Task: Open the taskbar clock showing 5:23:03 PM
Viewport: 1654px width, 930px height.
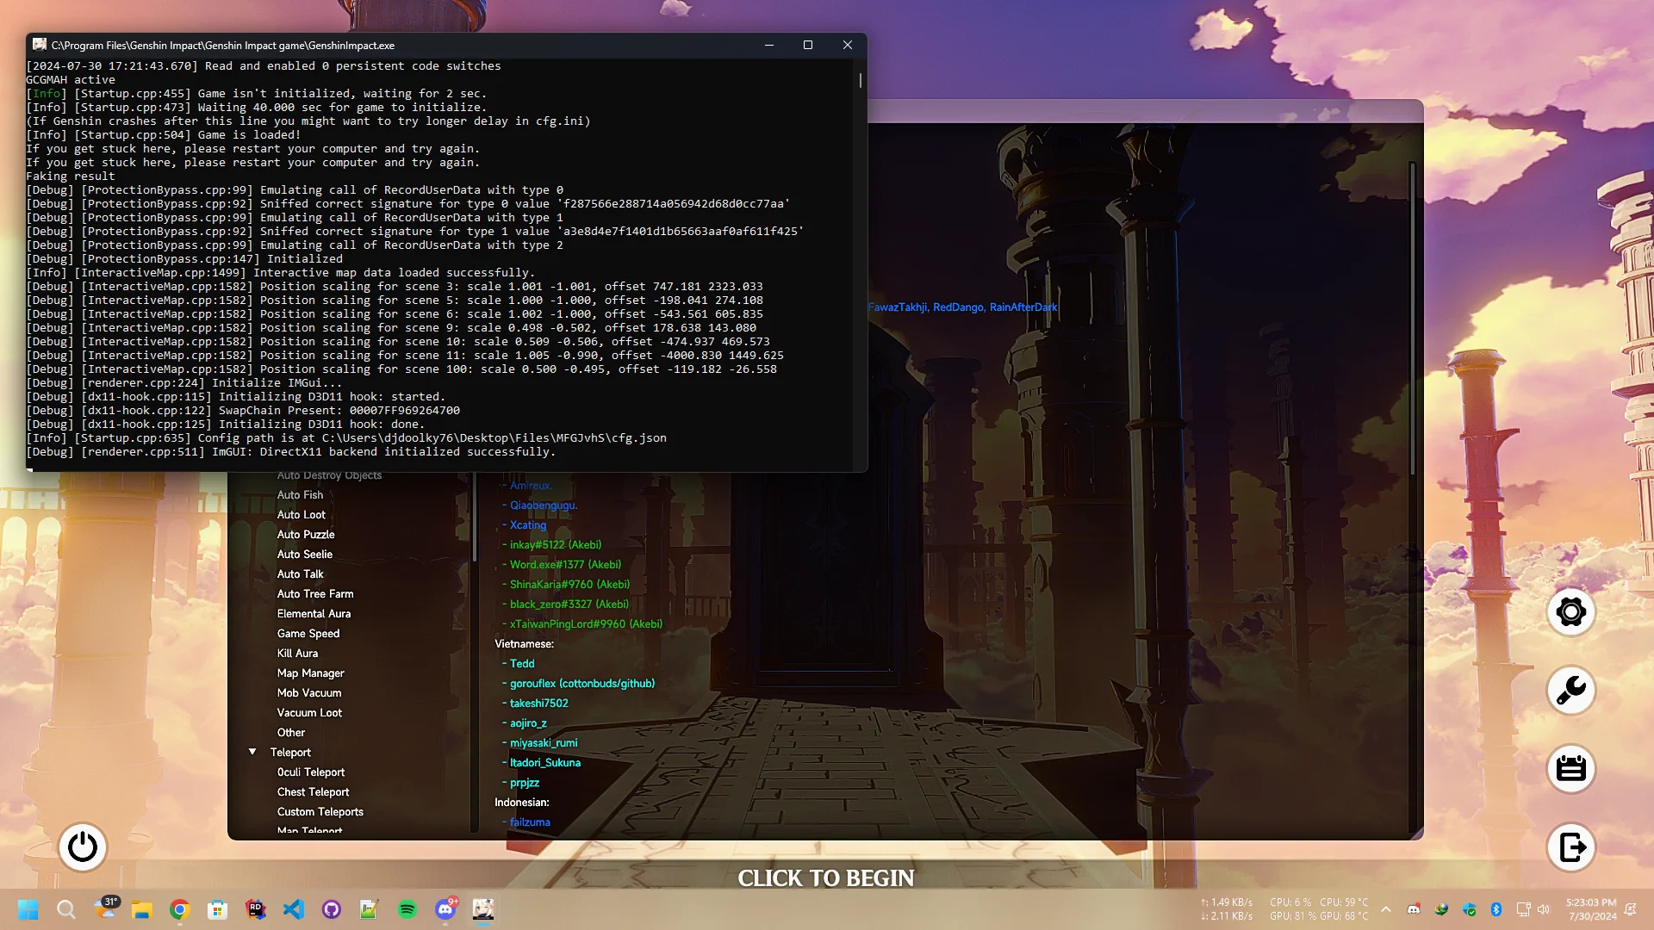Action: click(x=1591, y=909)
